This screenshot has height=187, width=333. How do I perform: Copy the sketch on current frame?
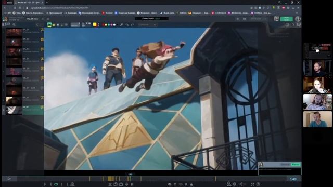116,184
